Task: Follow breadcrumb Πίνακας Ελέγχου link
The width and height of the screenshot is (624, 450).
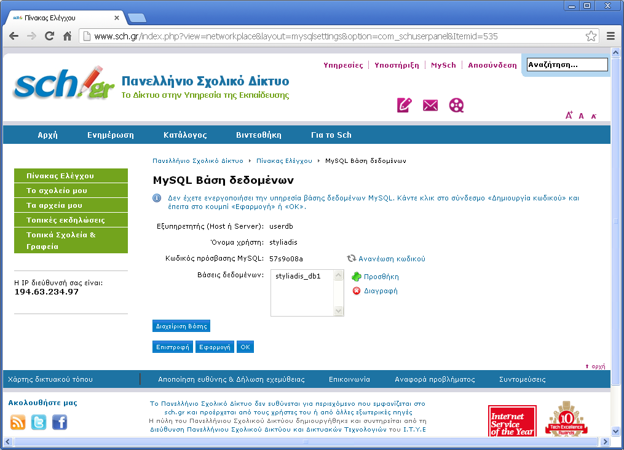Action: 284,160
